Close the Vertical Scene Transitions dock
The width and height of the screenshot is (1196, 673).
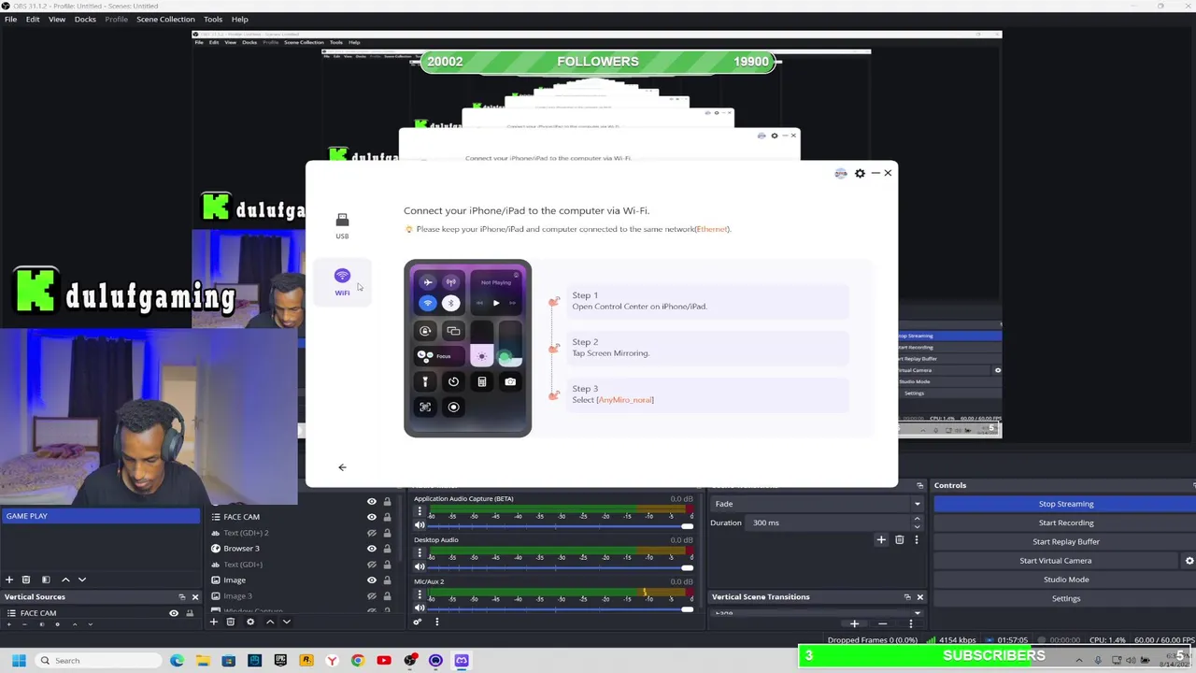(919, 596)
